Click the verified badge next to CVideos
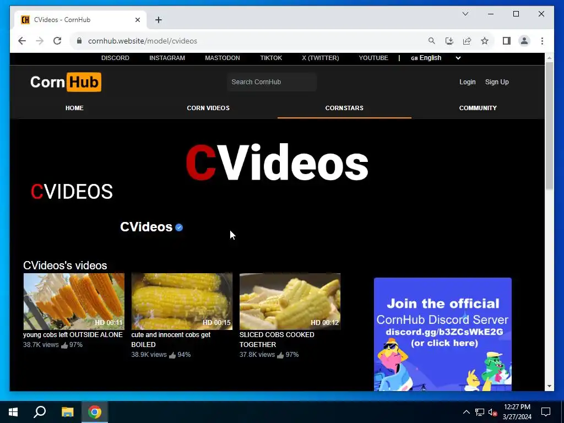The image size is (564, 423). [x=179, y=227]
